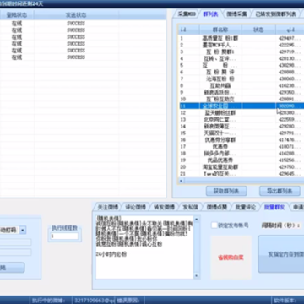Viewport: 304px width, 304px height.
Task: Select group row 1 高质量互粉1群
Action: 242,38
